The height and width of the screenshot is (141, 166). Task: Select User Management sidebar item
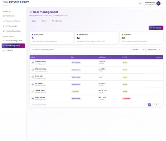point(13,46)
